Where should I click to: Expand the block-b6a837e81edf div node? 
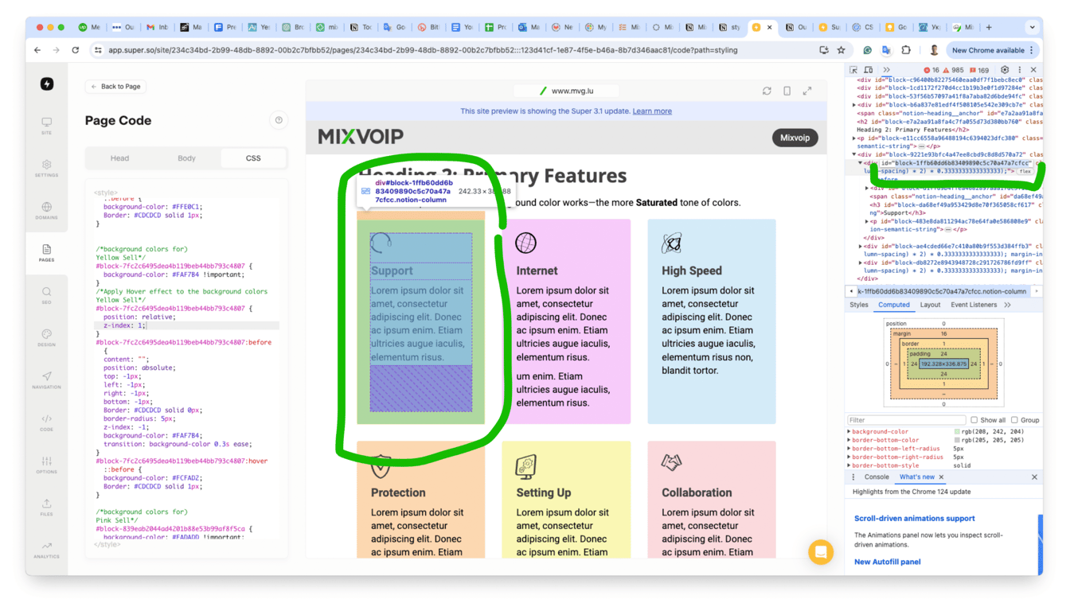(x=855, y=105)
